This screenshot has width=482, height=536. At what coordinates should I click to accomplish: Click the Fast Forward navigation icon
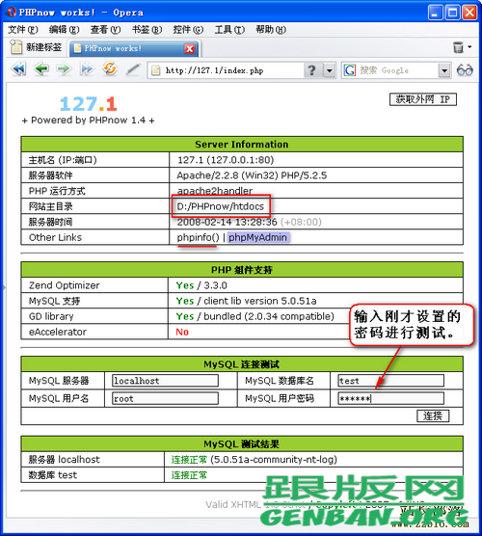pyautogui.click(x=87, y=69)
